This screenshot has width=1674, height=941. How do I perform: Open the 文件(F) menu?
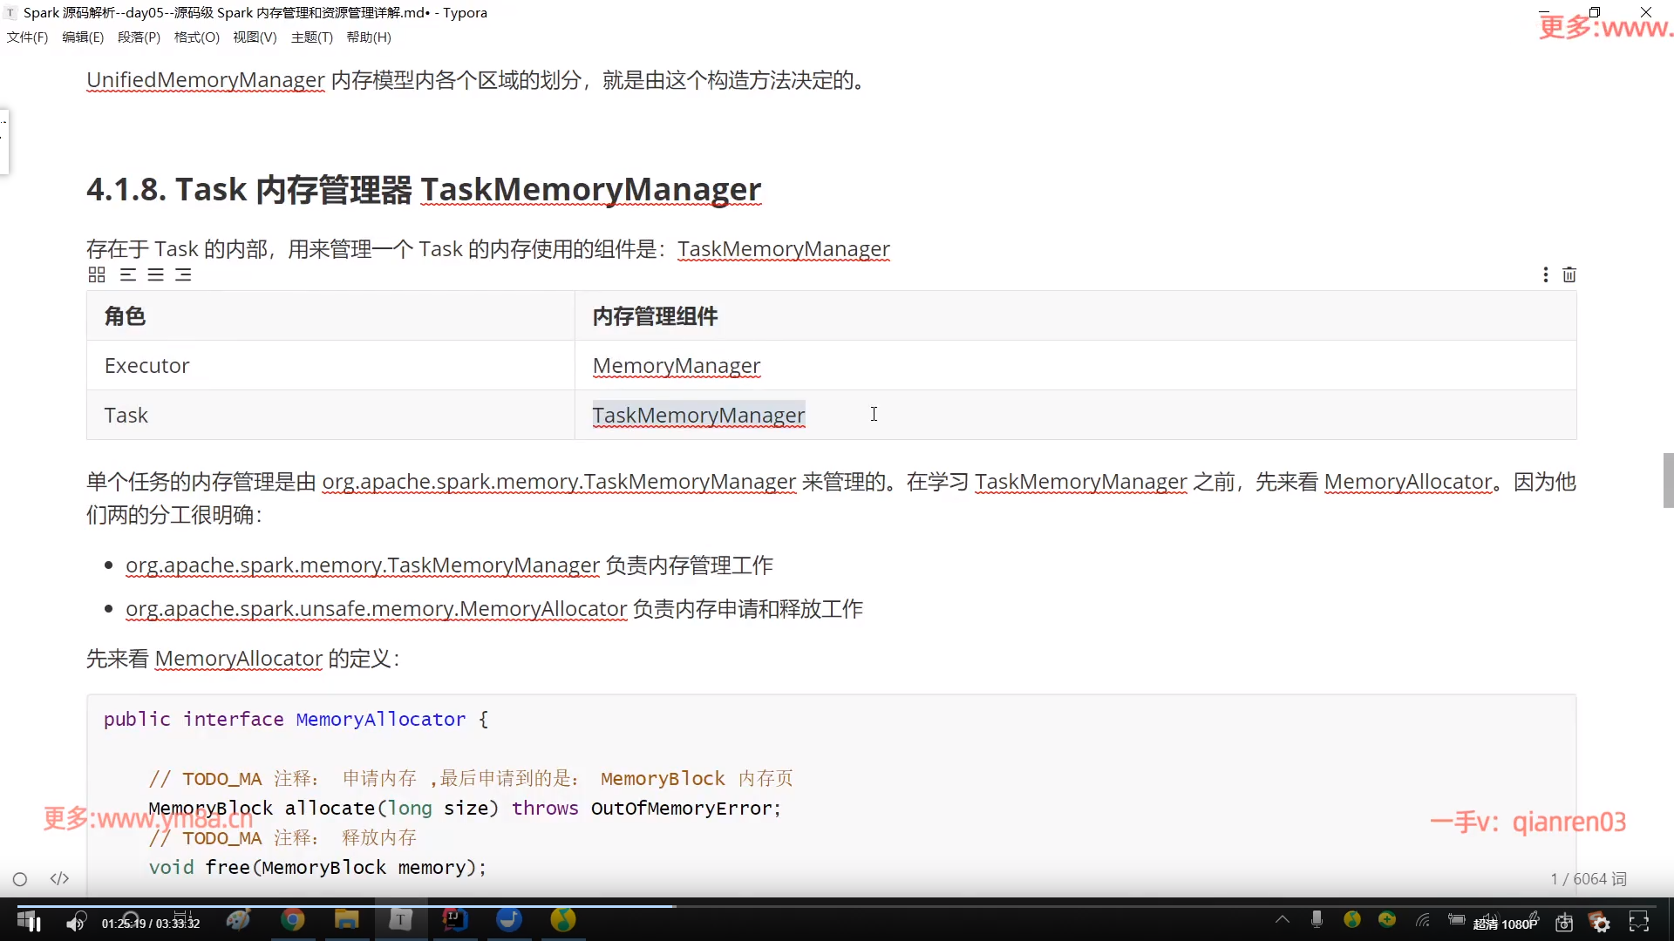point(27,37)
